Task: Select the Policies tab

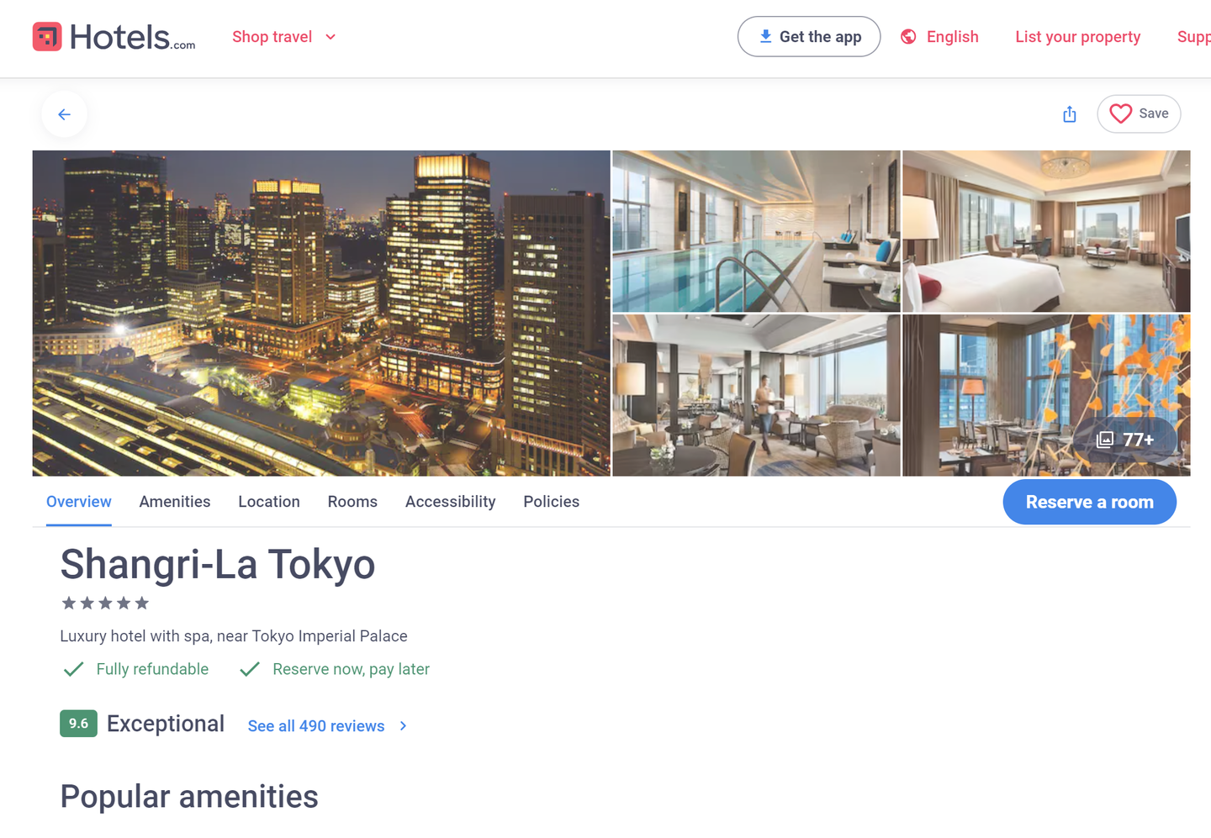Action: click(x=551, y=502)
